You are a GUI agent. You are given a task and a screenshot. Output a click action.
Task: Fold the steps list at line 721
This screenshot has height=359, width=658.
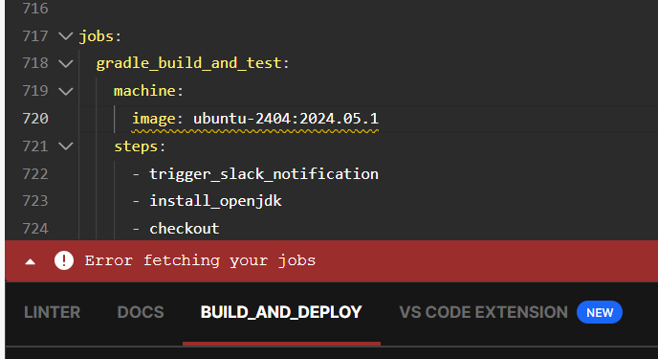tap(65, 146)
